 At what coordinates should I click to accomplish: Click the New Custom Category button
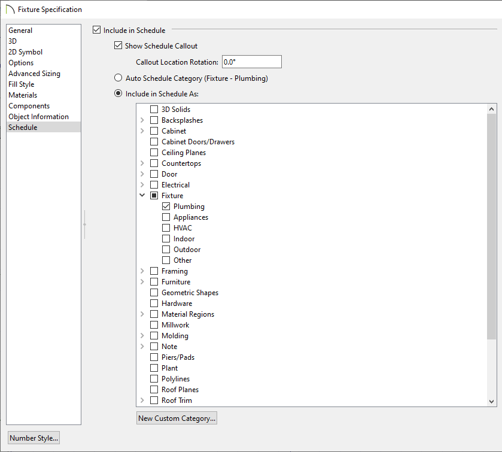177,418
